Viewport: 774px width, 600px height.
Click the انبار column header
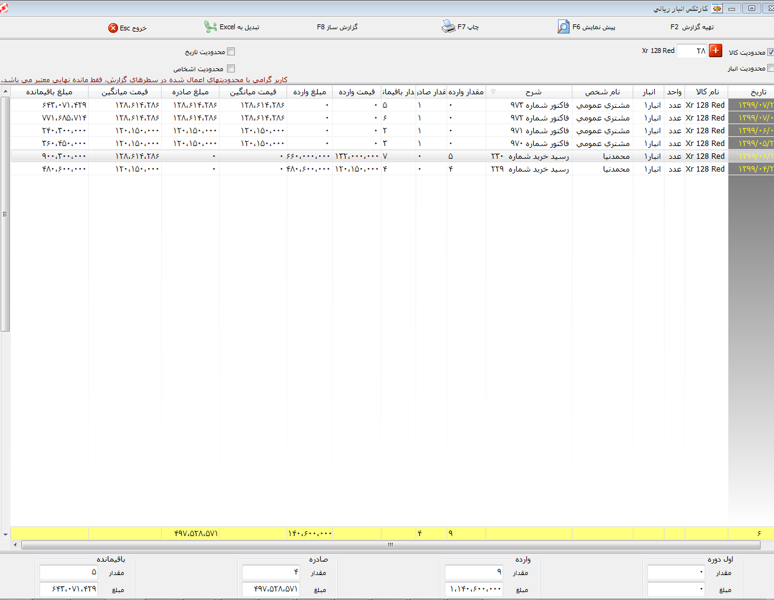pos(649,92)
